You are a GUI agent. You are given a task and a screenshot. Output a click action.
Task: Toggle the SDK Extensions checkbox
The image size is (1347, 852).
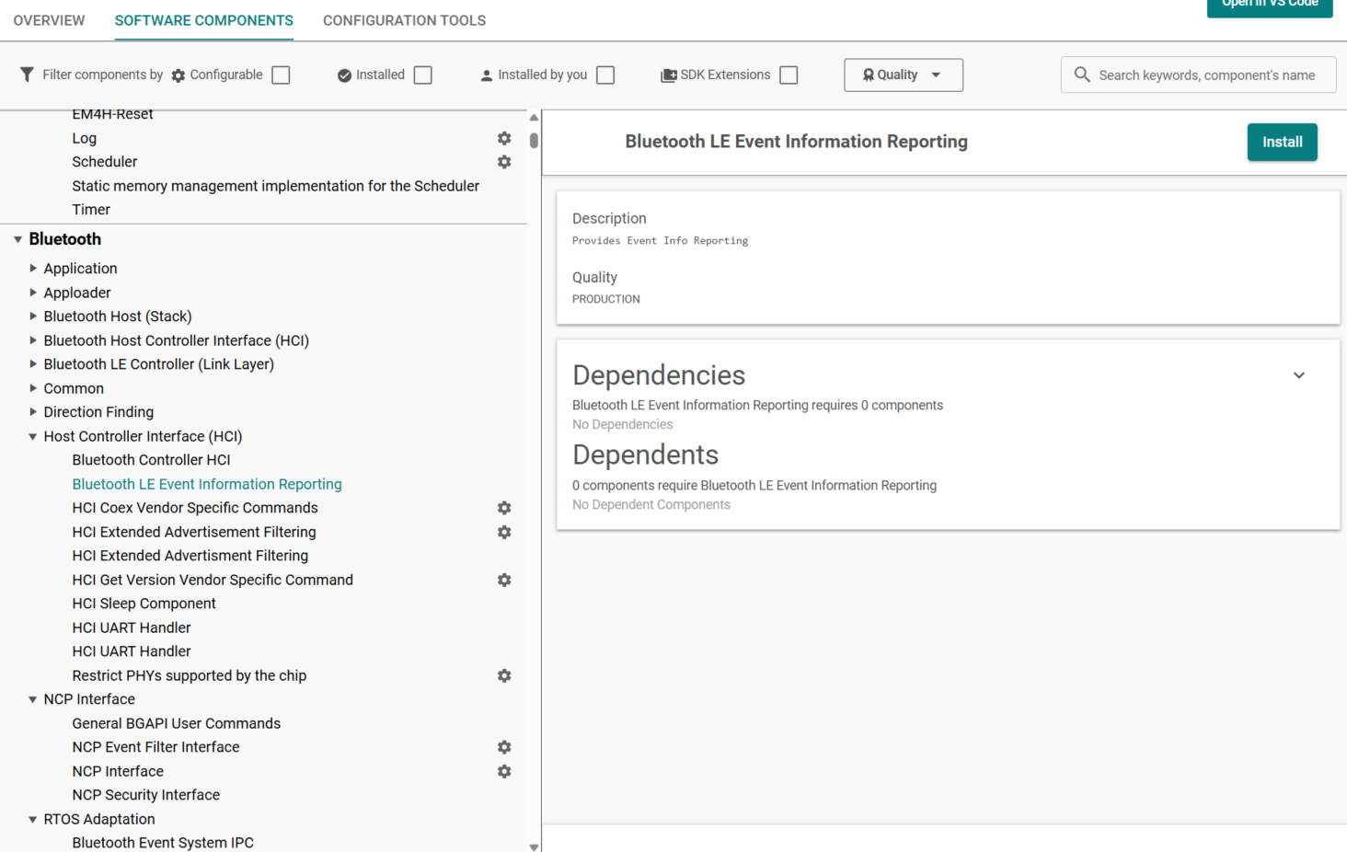[x=789, y=75]
